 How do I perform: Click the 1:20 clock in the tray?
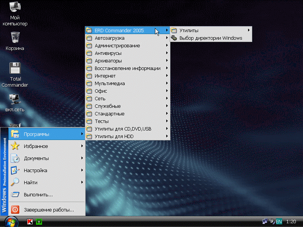click(x=291, y=222)
